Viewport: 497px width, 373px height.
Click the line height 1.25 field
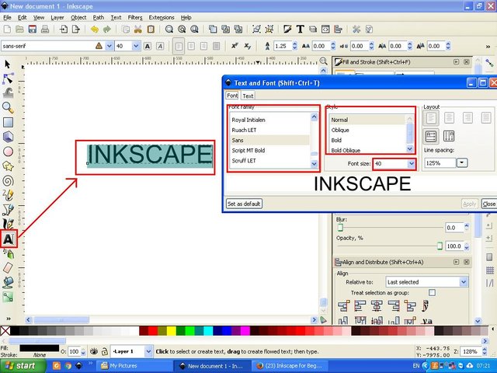(x=282, y=46)
